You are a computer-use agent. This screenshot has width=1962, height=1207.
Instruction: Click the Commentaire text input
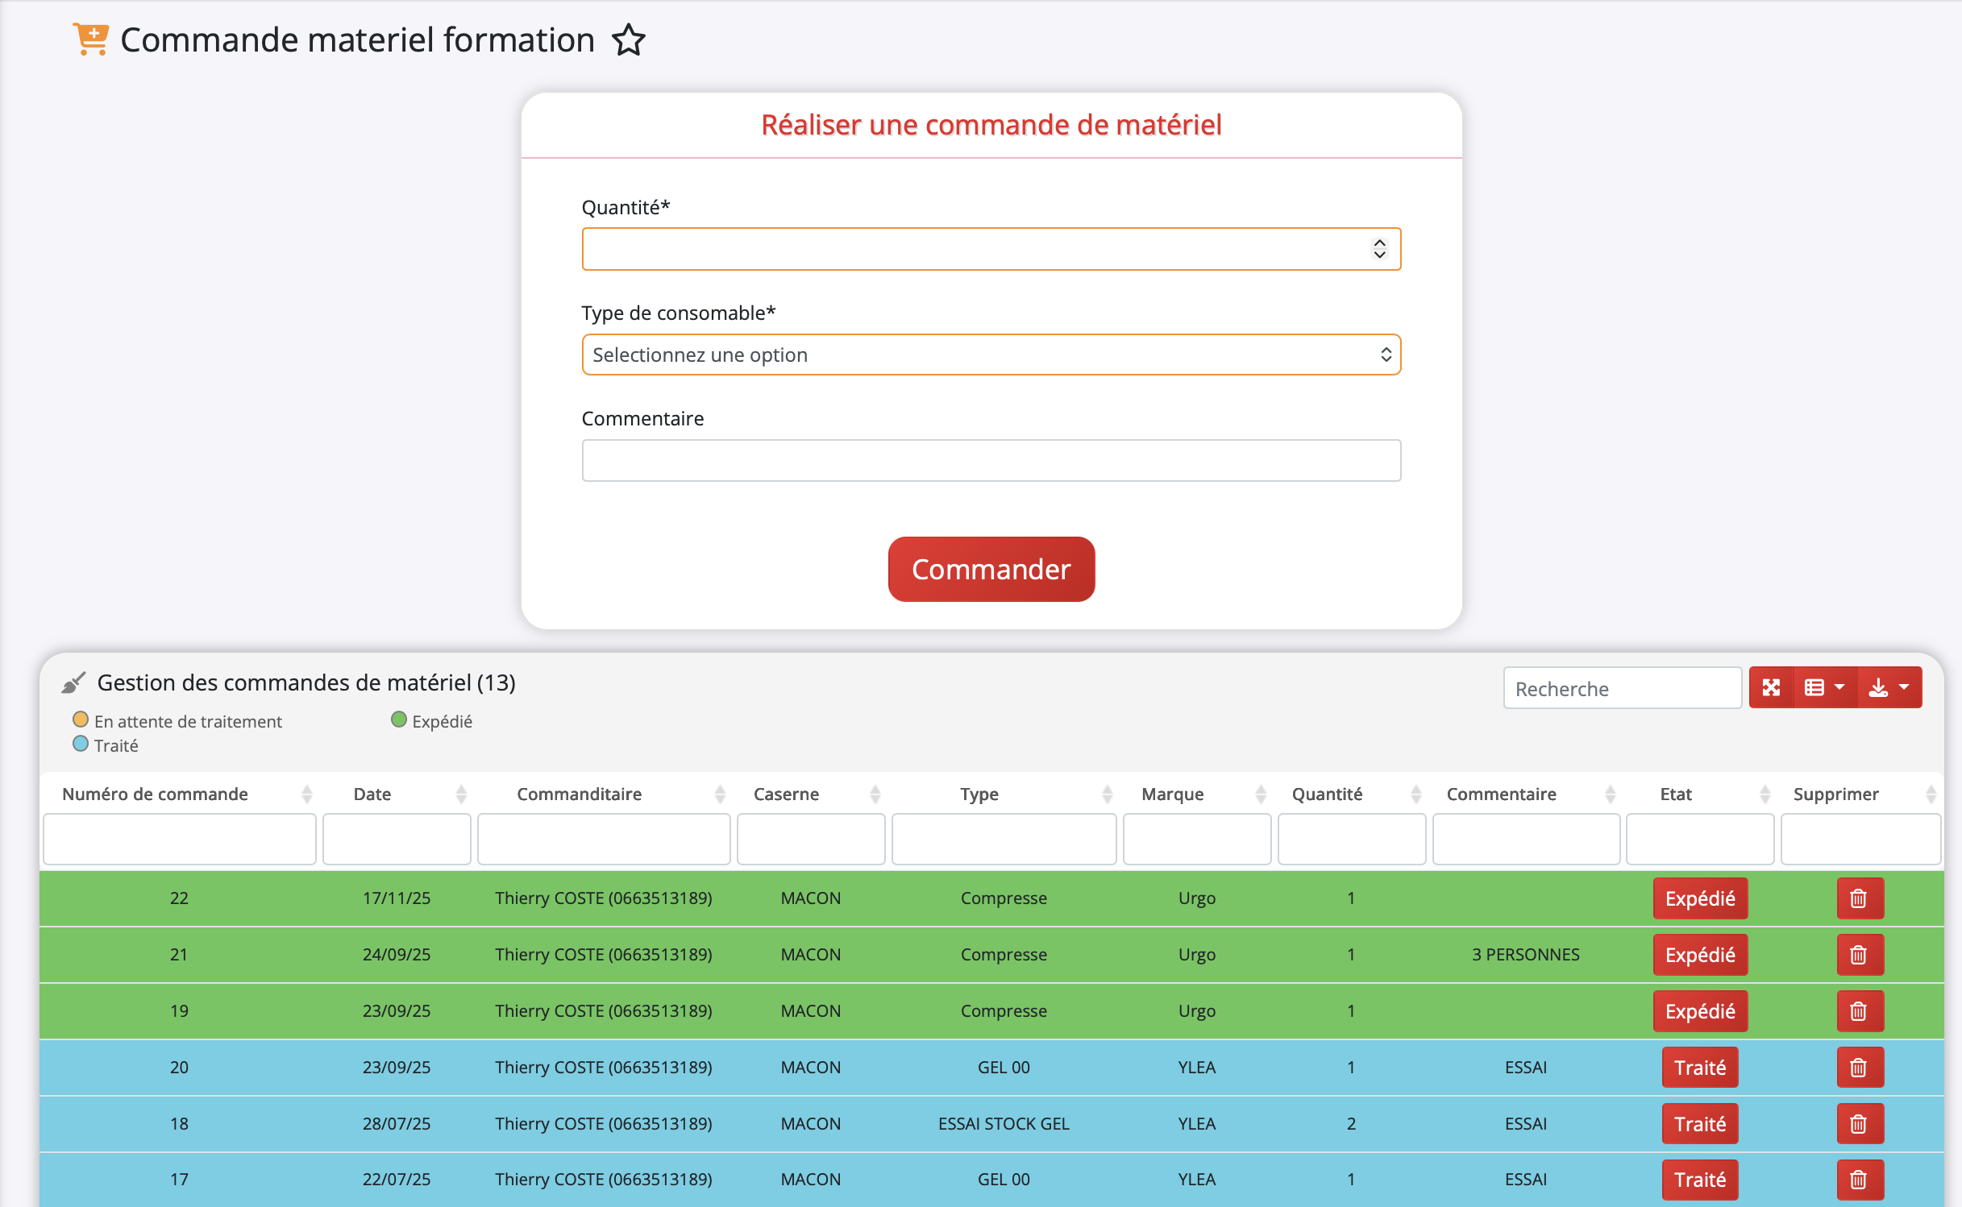coord(991,461)
